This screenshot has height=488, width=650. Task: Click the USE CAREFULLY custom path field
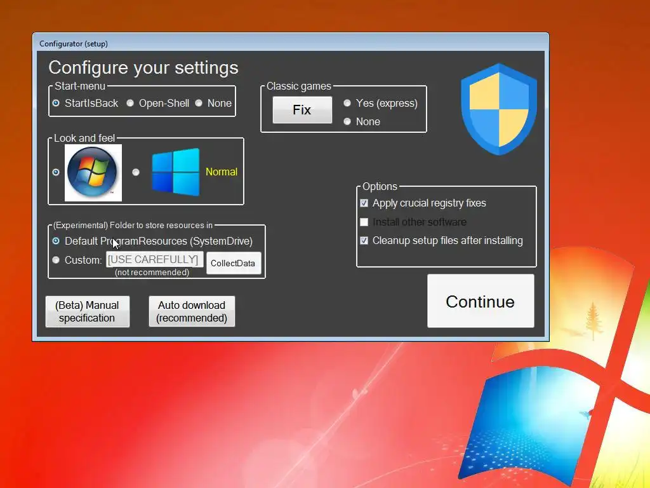pos(155,259)
